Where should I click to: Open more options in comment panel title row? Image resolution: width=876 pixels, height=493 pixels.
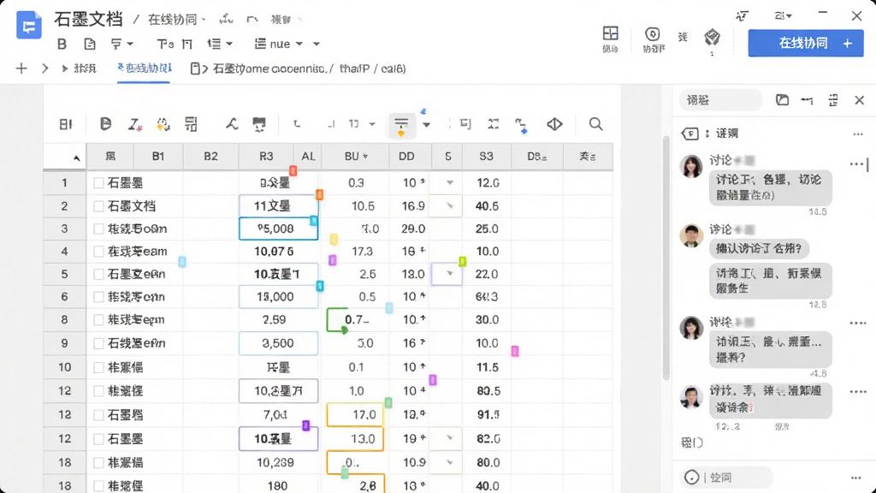point(858,134)
